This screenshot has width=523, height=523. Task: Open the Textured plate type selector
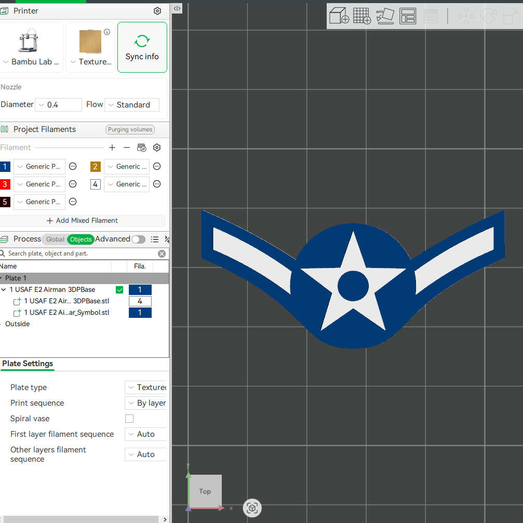coord(90,47)
